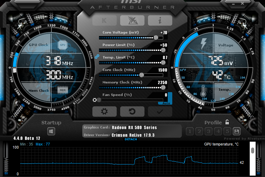Click the GPU temperature graph label
This screenshot has height=177, width=265.
coord(221,144)
